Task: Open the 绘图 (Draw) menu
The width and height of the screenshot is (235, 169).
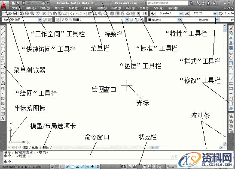Action: (x=102, y=8)
